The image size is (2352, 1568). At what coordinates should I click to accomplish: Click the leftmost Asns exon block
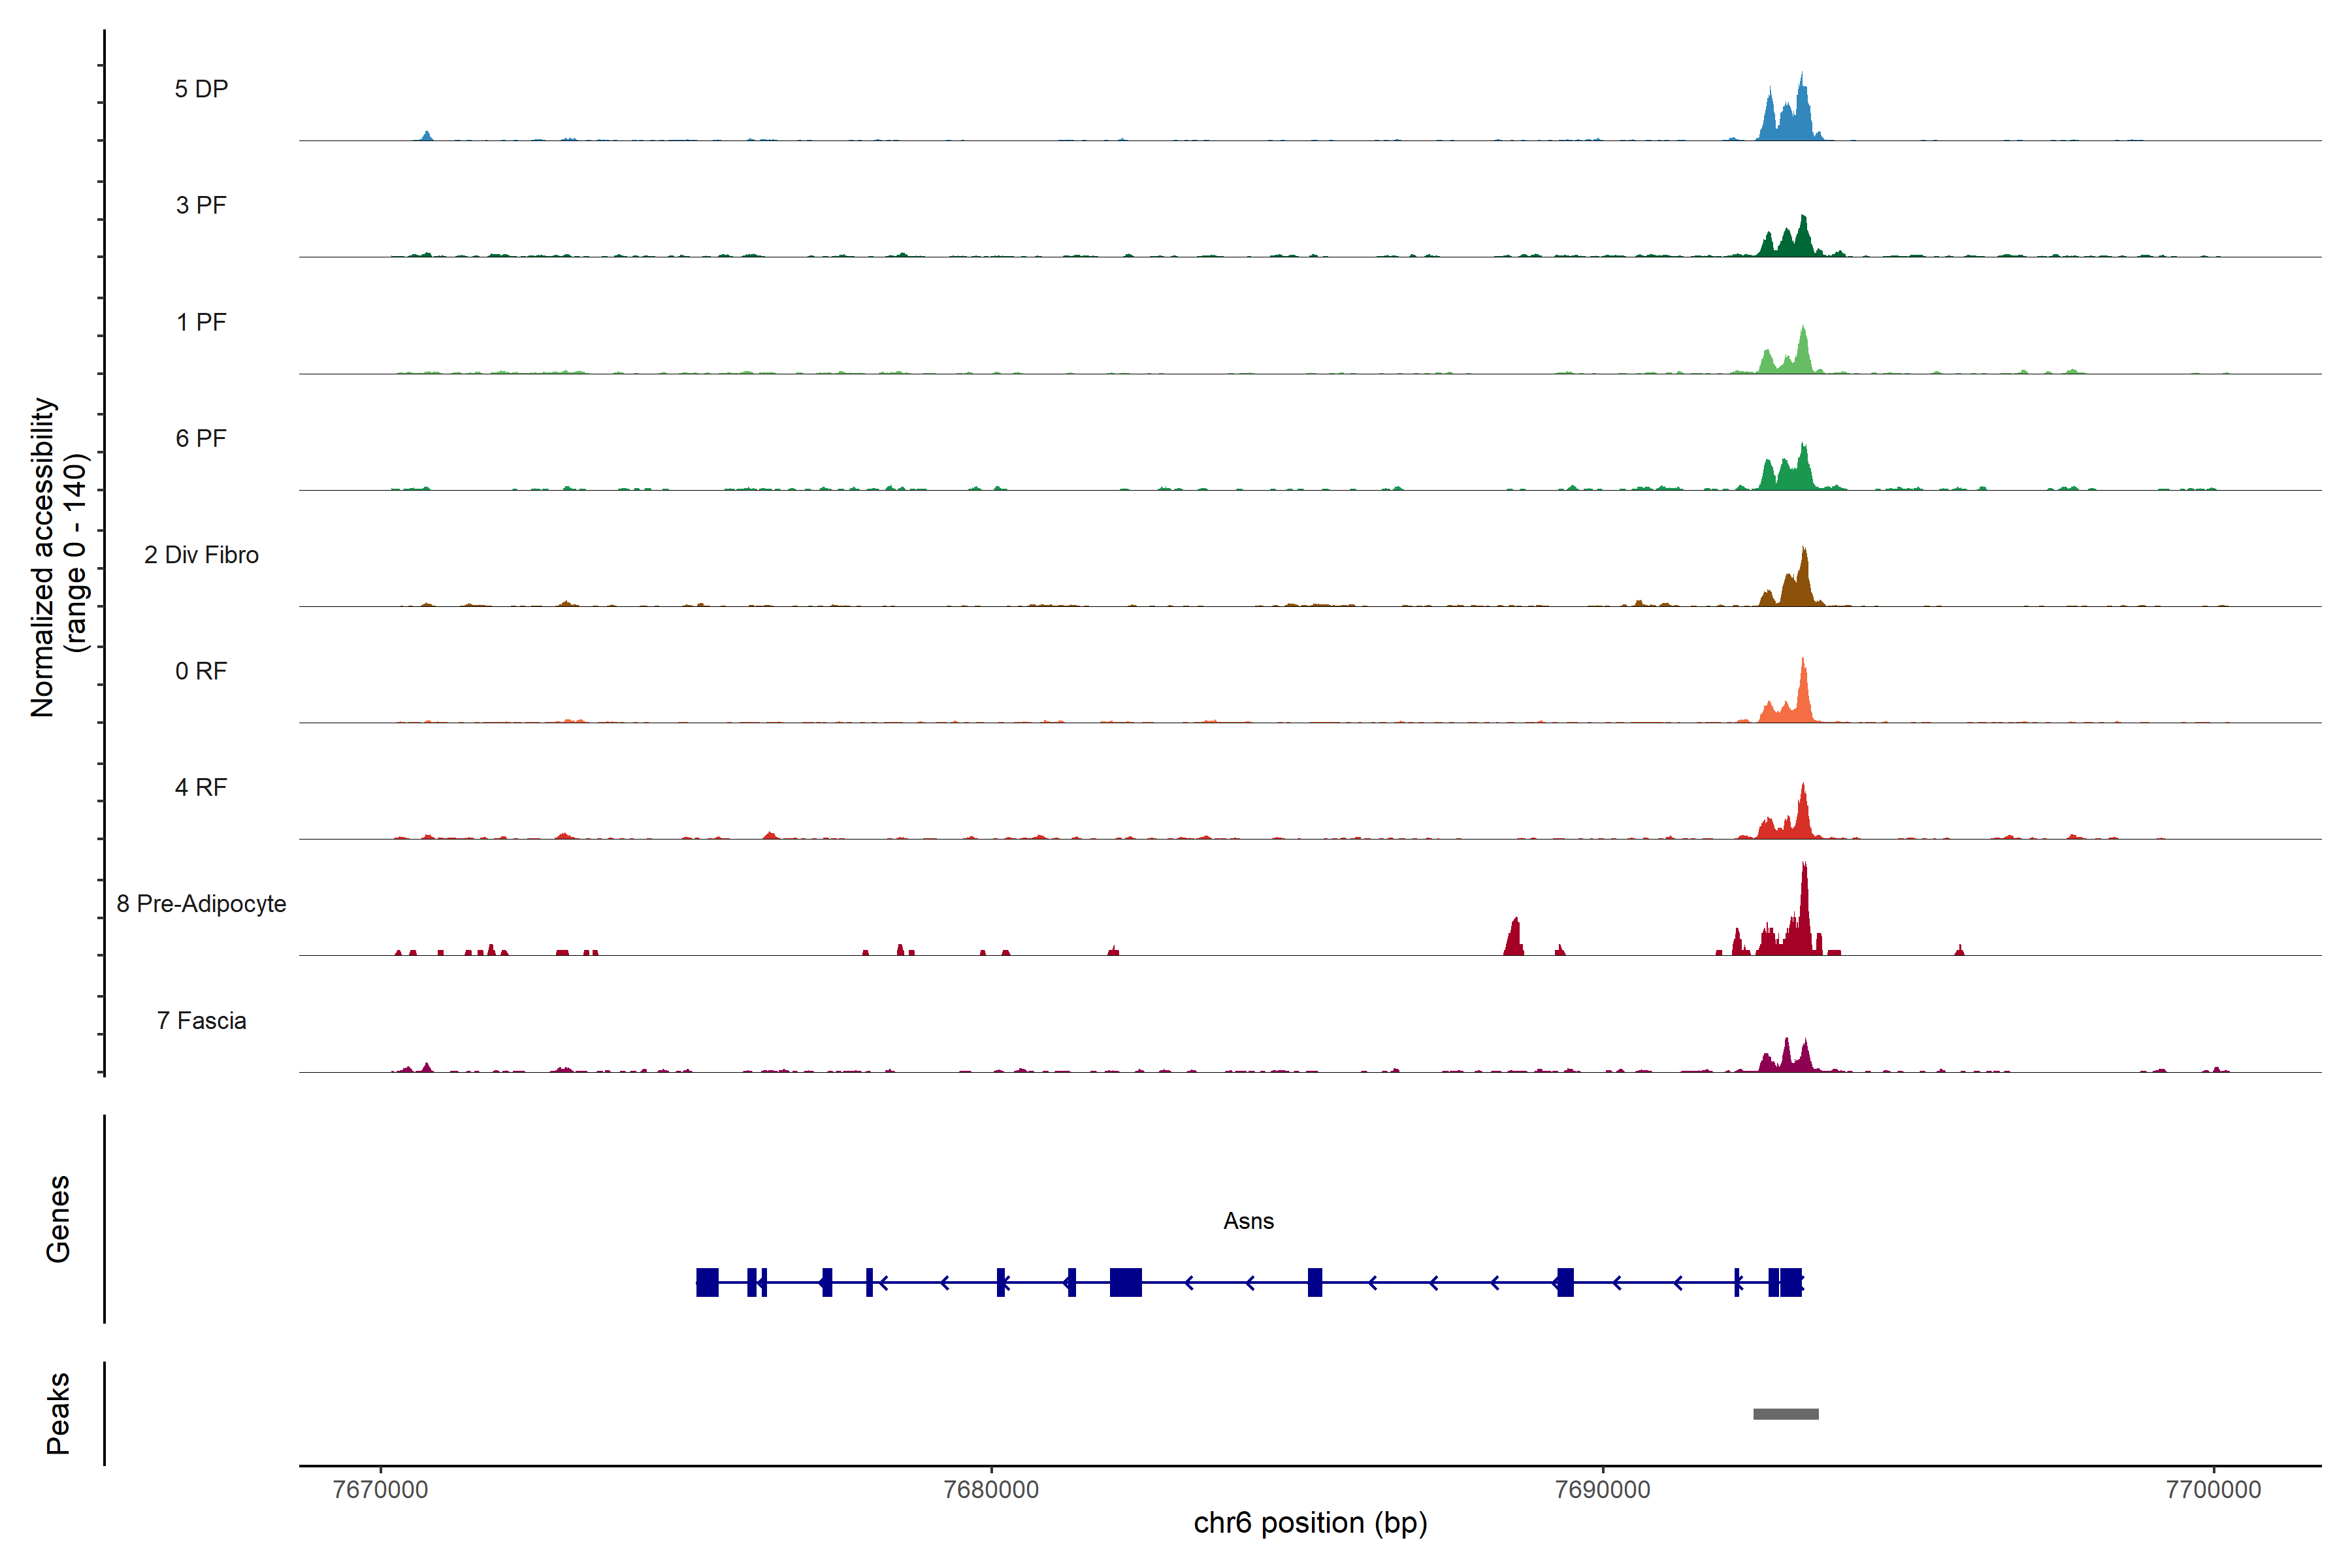tap(707, 1282)
